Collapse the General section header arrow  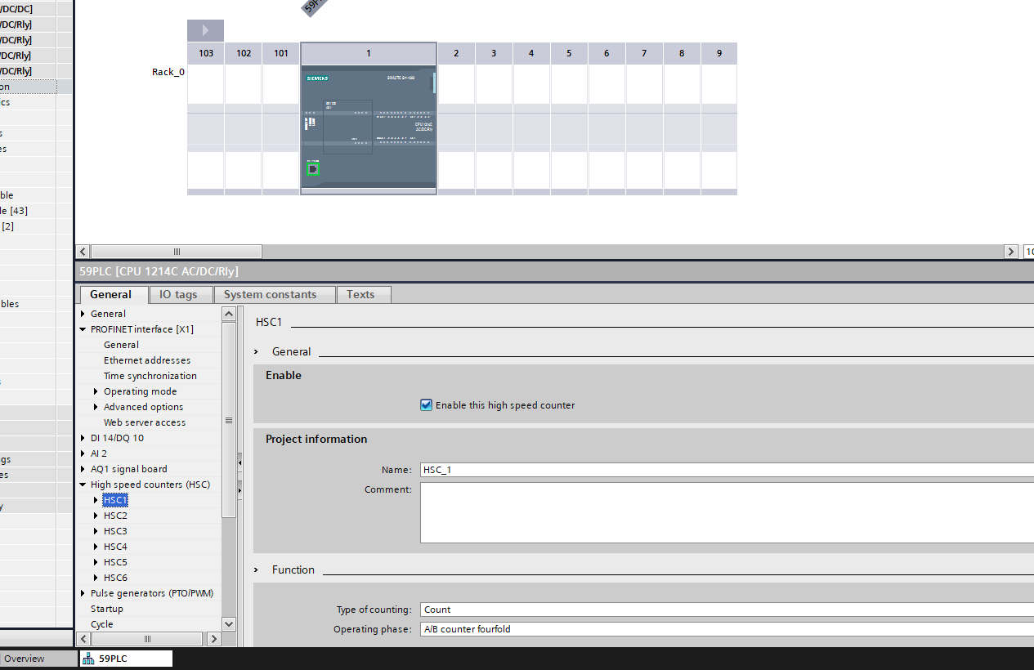[256, 351]
